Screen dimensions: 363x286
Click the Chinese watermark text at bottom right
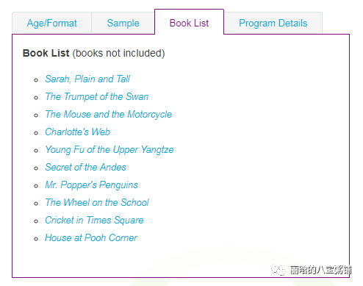tap(321, 270)
